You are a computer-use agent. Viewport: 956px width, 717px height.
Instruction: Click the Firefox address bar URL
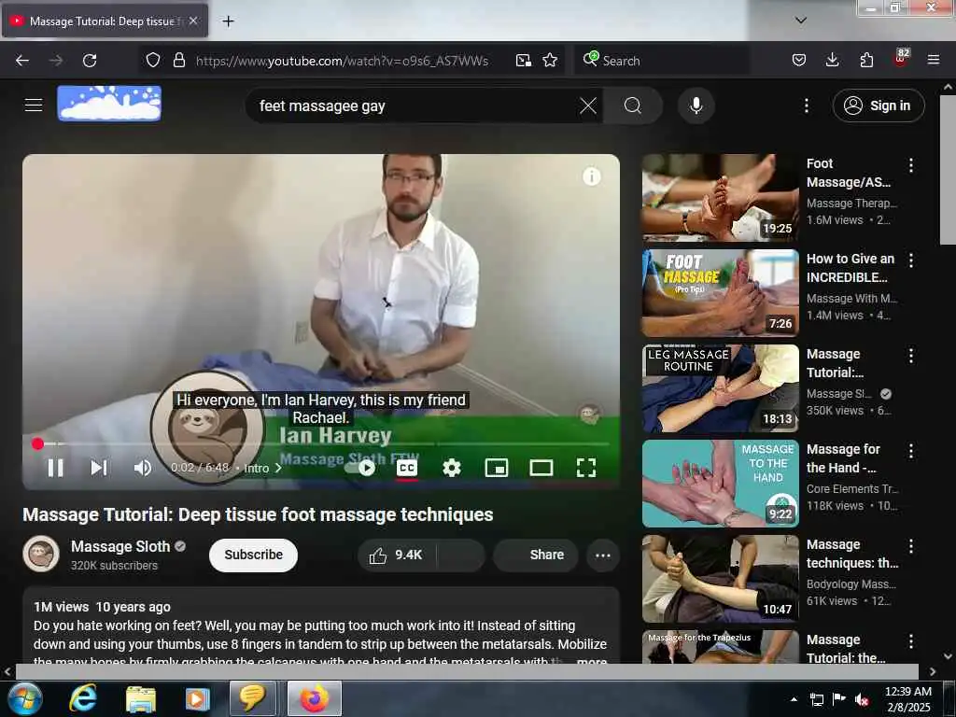point(342,61)
